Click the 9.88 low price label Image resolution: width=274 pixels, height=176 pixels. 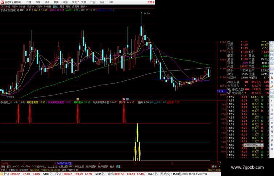coord(11,97)
